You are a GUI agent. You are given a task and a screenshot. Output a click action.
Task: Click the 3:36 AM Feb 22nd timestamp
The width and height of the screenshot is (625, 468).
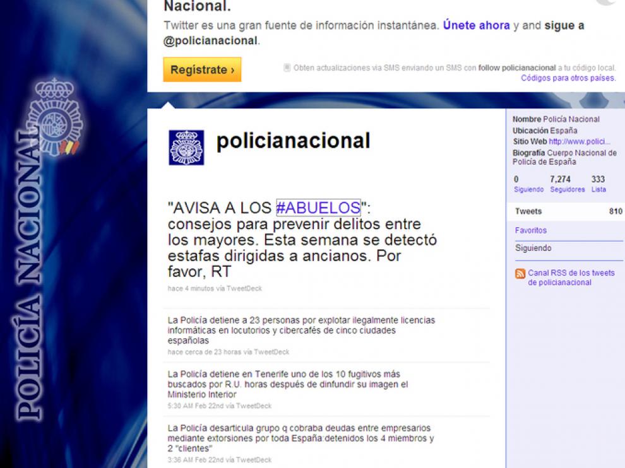195,460
